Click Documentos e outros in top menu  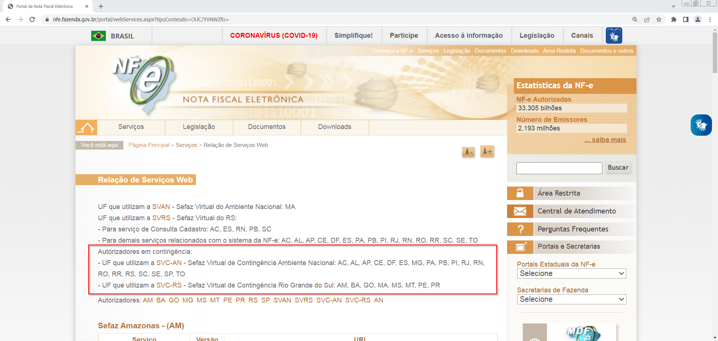click(x=607, y=51)
